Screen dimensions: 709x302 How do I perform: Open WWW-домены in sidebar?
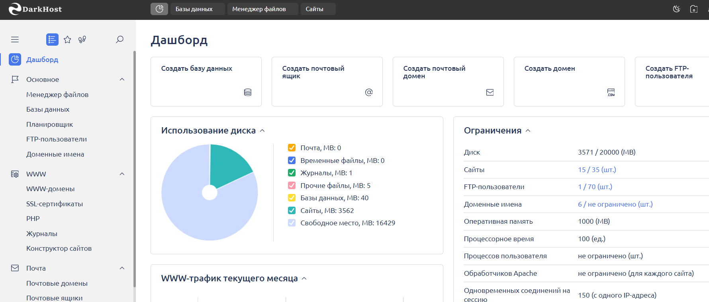click(x=51, y=189)
